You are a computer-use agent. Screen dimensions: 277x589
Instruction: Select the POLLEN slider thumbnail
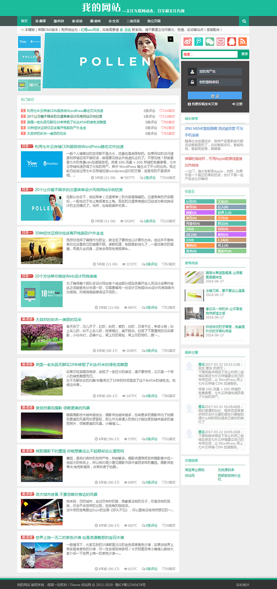coord(29,56)
